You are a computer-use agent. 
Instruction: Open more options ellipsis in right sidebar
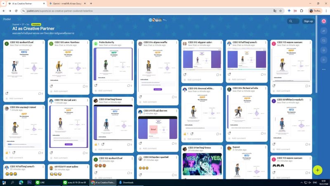pyautogui.click(x=324, y=70)
